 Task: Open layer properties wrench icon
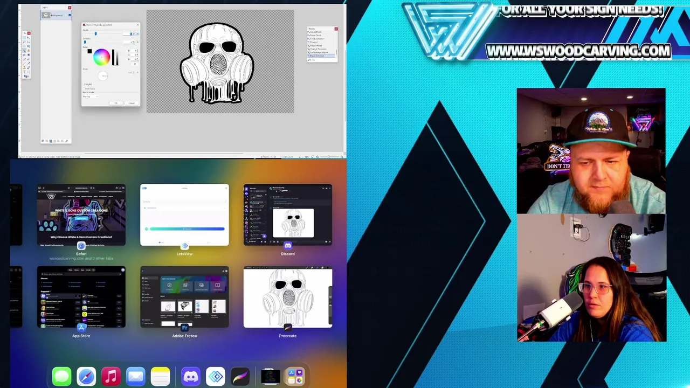point(66,141)
